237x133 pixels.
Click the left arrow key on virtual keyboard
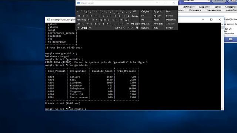[x=124, y=28]
